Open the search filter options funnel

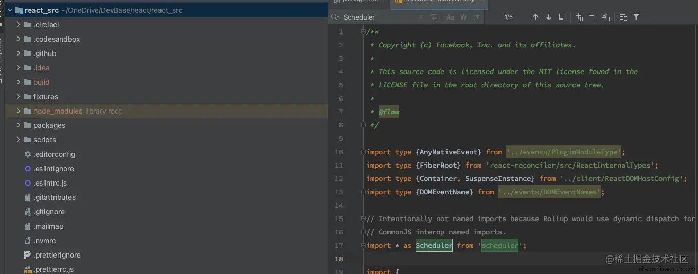click(x=636, y=17)
